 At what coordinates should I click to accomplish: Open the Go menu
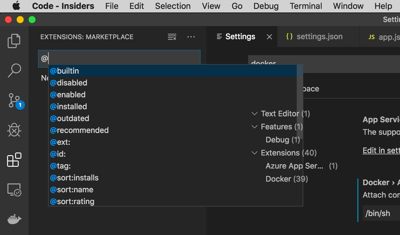237,6
